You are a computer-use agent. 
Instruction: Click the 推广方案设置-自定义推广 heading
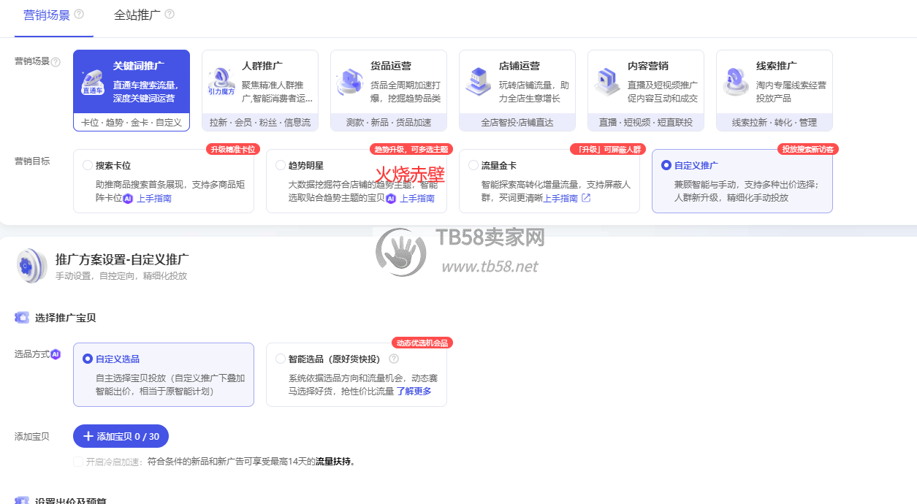pyautogui.click(x=123, y=259)
